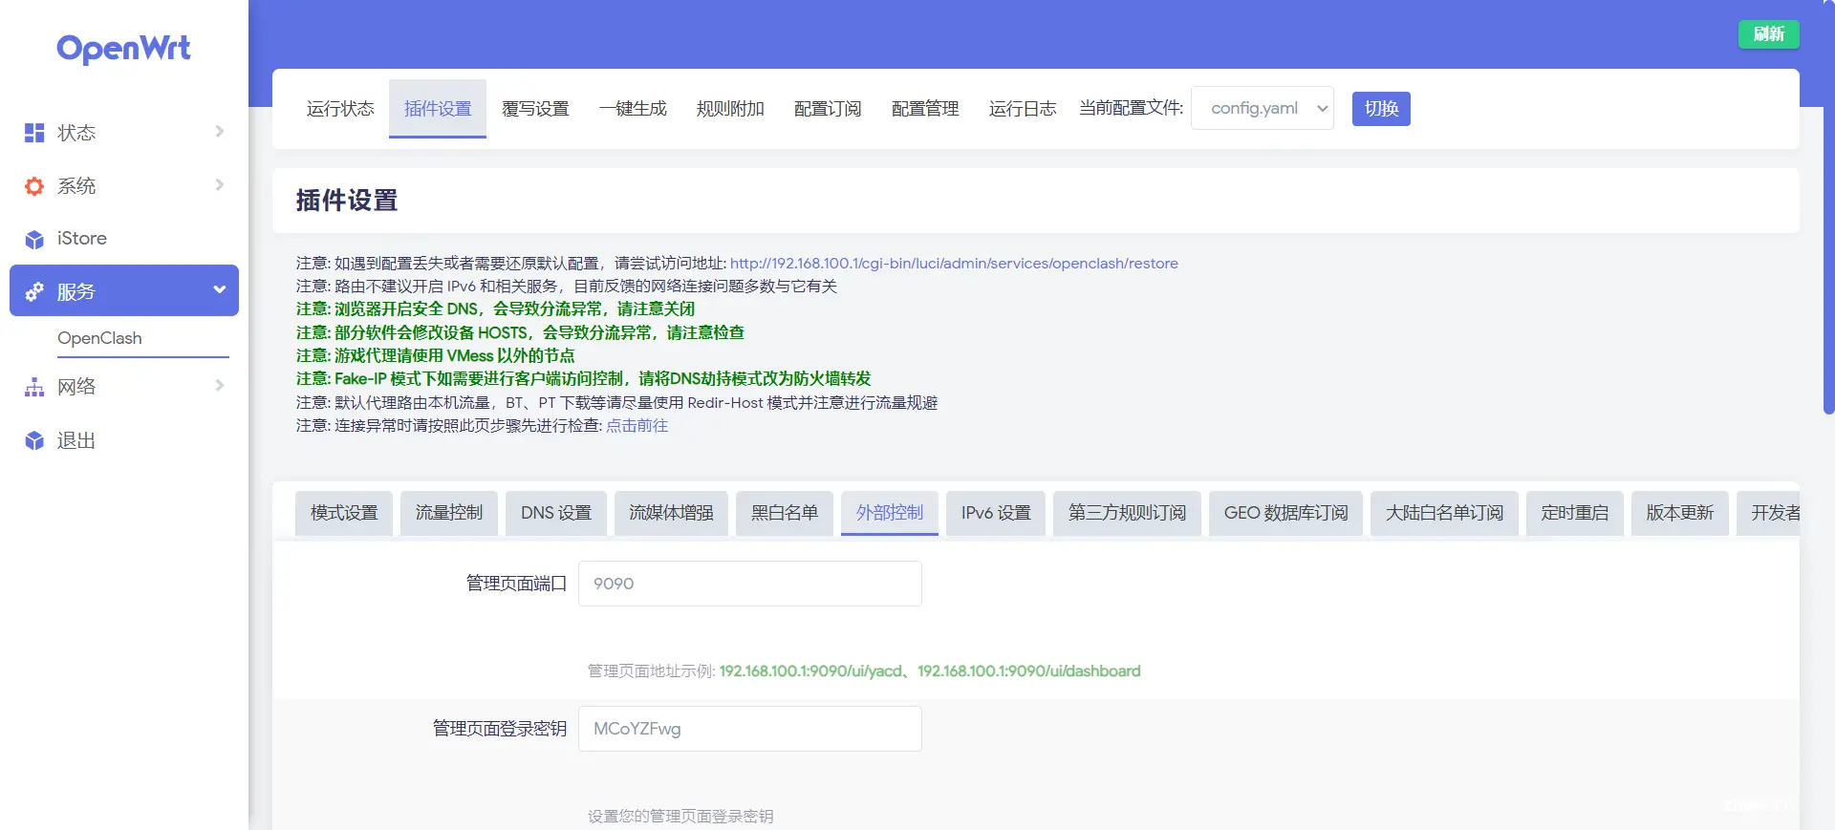The image size is (1835, 830).
Task: View the 运行日志 tab
Action: pos(1023,109)
